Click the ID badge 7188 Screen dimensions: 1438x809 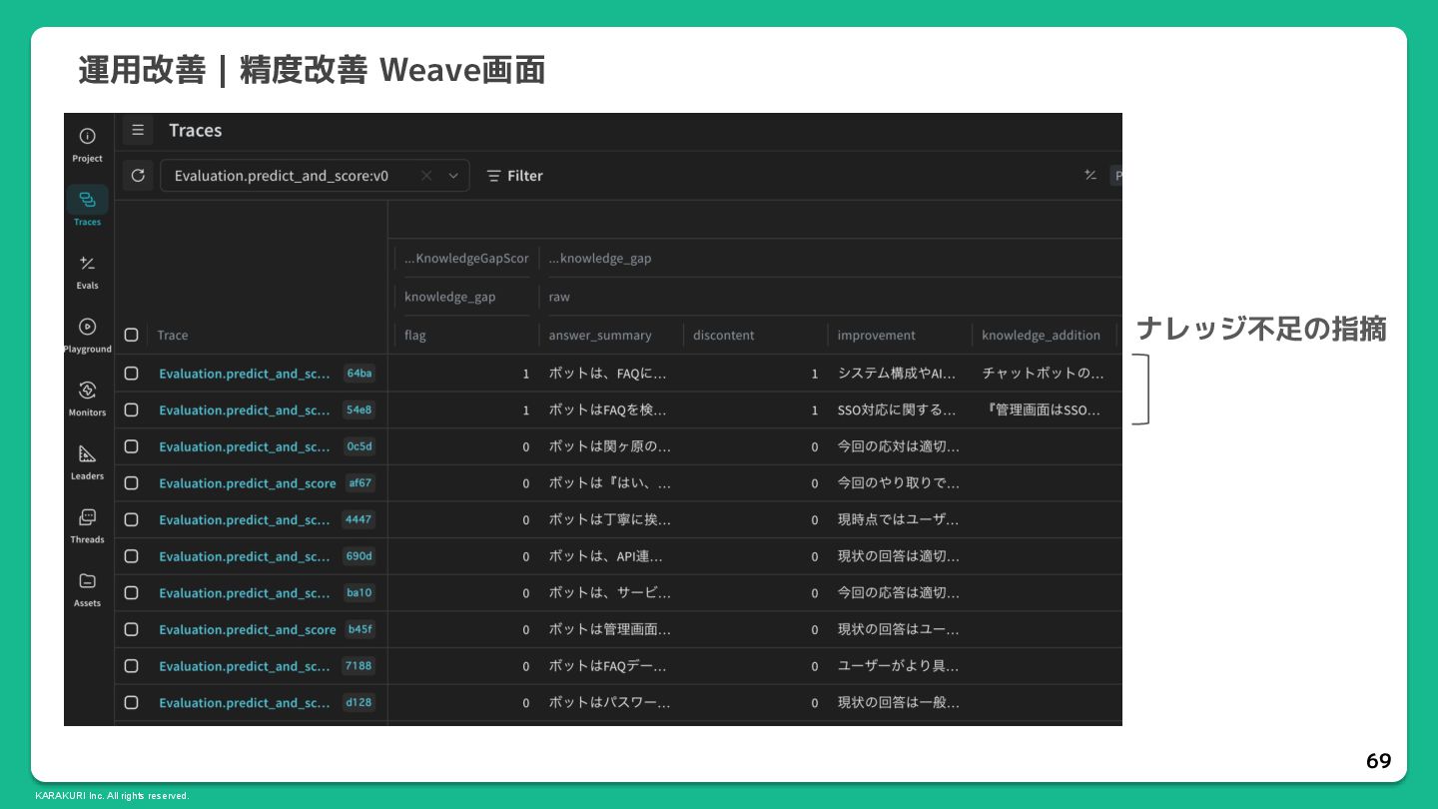tap(359, 665)
